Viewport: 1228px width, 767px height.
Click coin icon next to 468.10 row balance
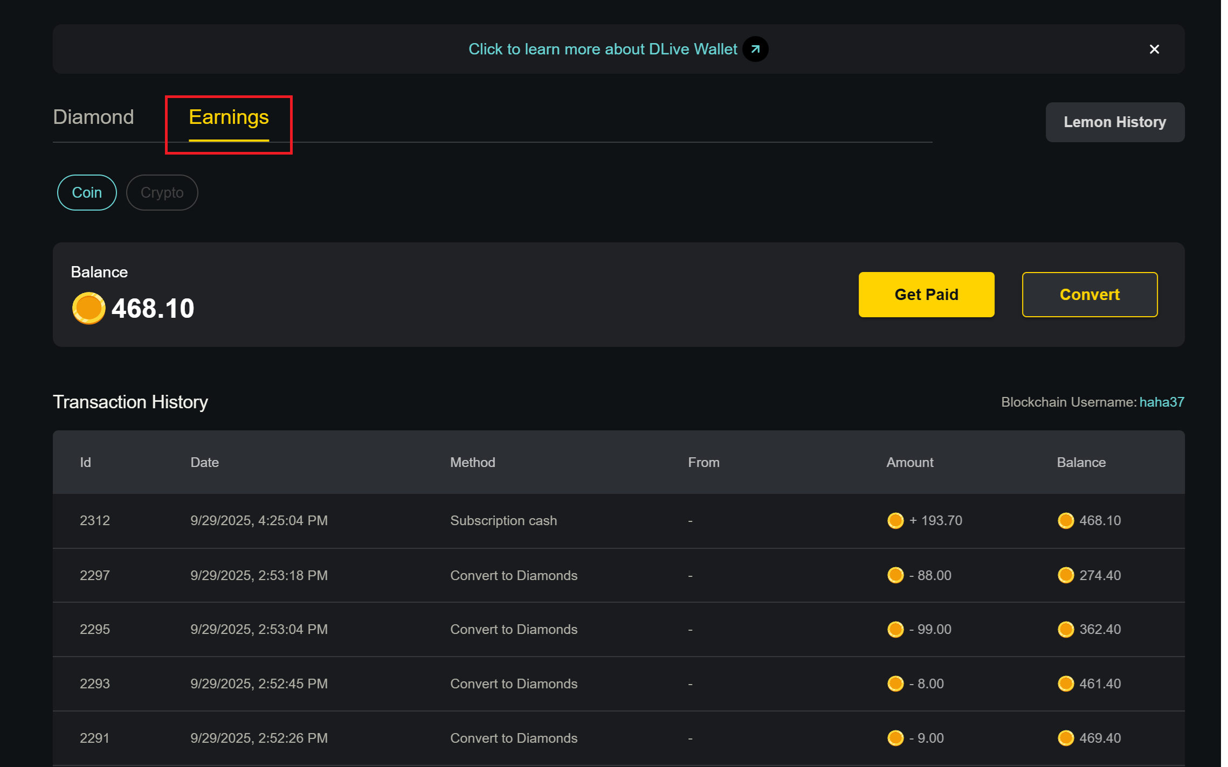tap(1066, 520)
